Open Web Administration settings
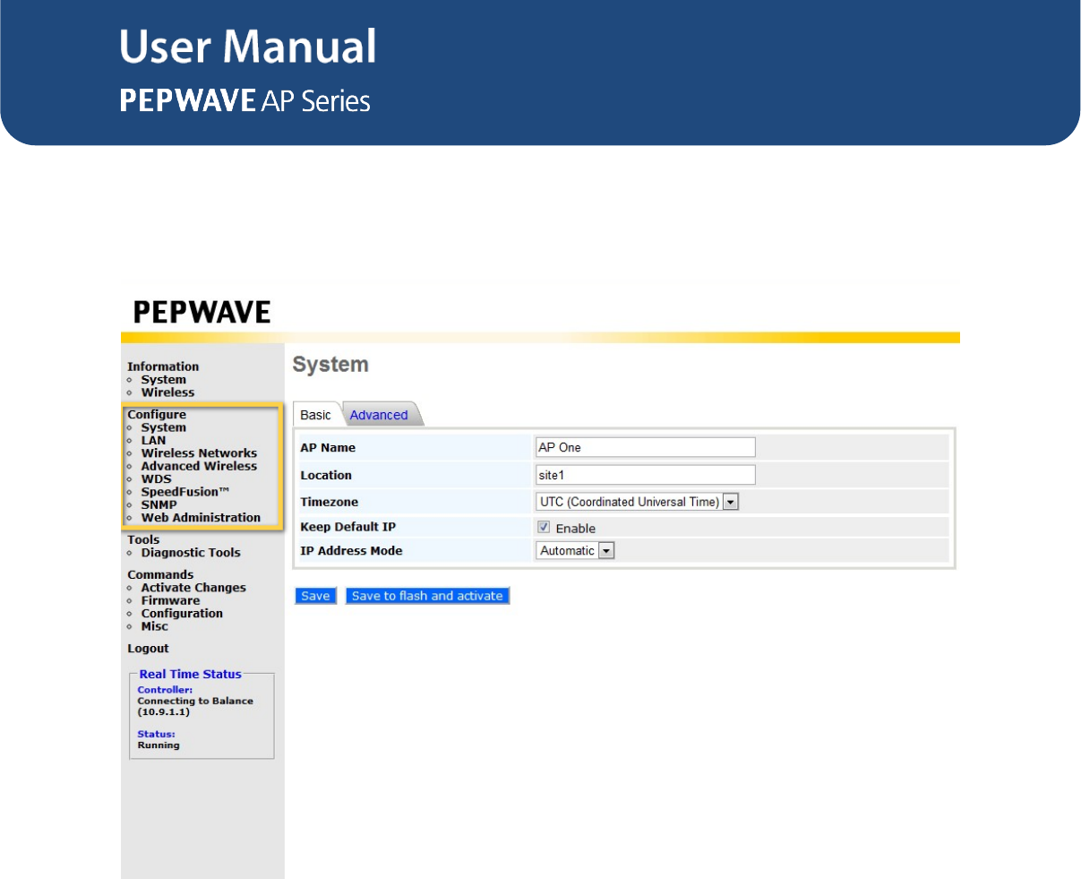Image resolution: width=1081 pixels, height=879 pixels. tap(201, 517)
